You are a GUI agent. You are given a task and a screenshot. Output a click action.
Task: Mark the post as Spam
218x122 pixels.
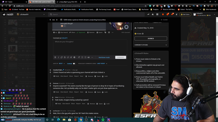coord(99,33)
